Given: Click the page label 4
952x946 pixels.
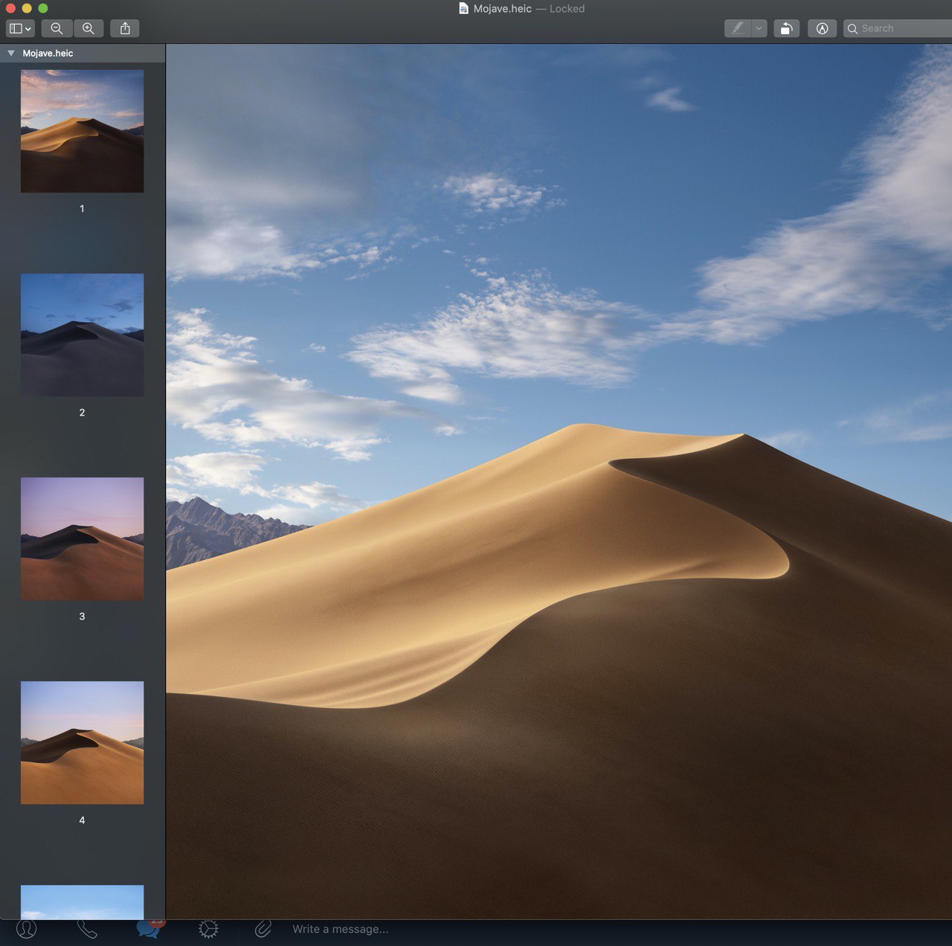Looking at the screenshot, I should (x=82, y=820).
